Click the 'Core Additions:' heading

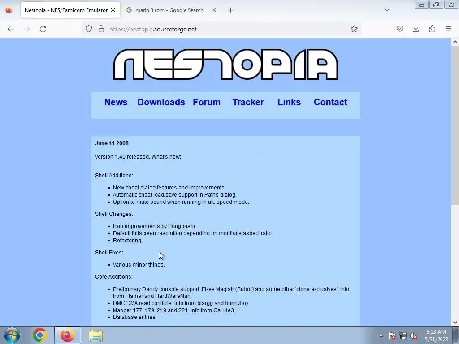(113, 276)
